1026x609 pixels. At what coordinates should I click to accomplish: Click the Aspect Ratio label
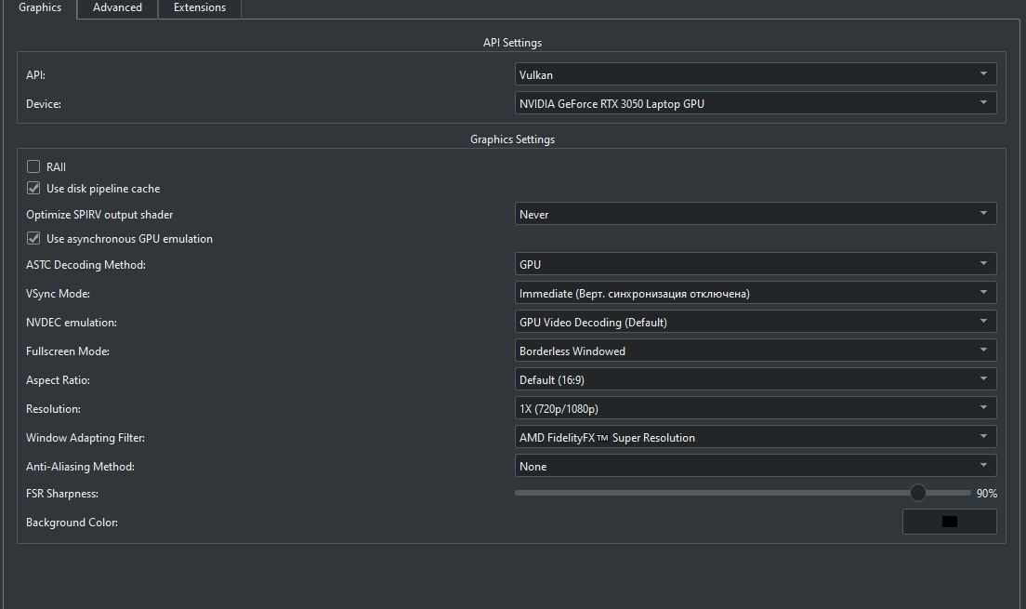(59, 380)
